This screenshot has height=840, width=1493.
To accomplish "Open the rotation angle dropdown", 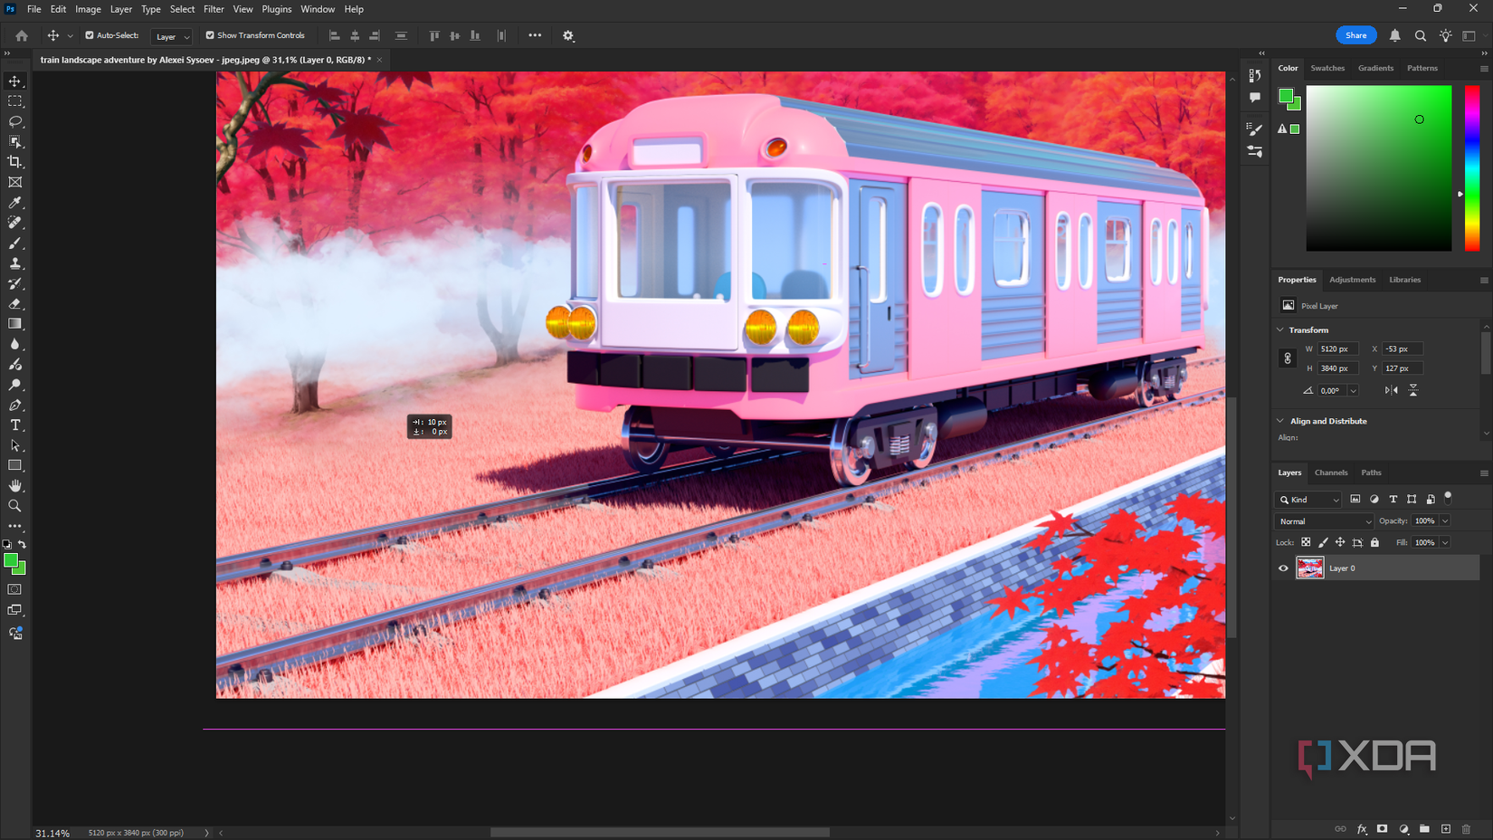I will click(x=1353, y=391).
